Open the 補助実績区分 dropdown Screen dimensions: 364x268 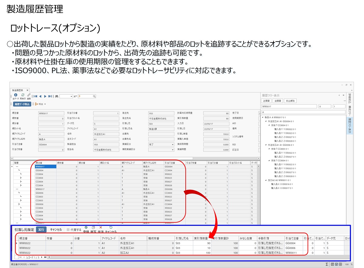pos(173,149)
